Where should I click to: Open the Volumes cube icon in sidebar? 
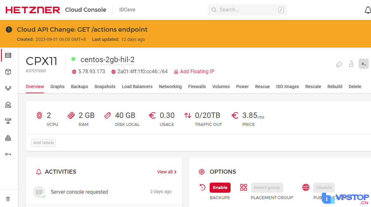click(x=8, y=72)
